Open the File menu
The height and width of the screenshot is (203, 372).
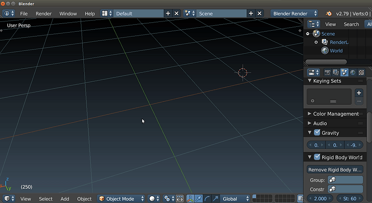(24, 14)
